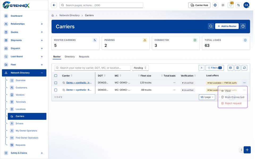Check the select-all header checkbox
The height and width of the screenshot is (159, 255).
56,76
